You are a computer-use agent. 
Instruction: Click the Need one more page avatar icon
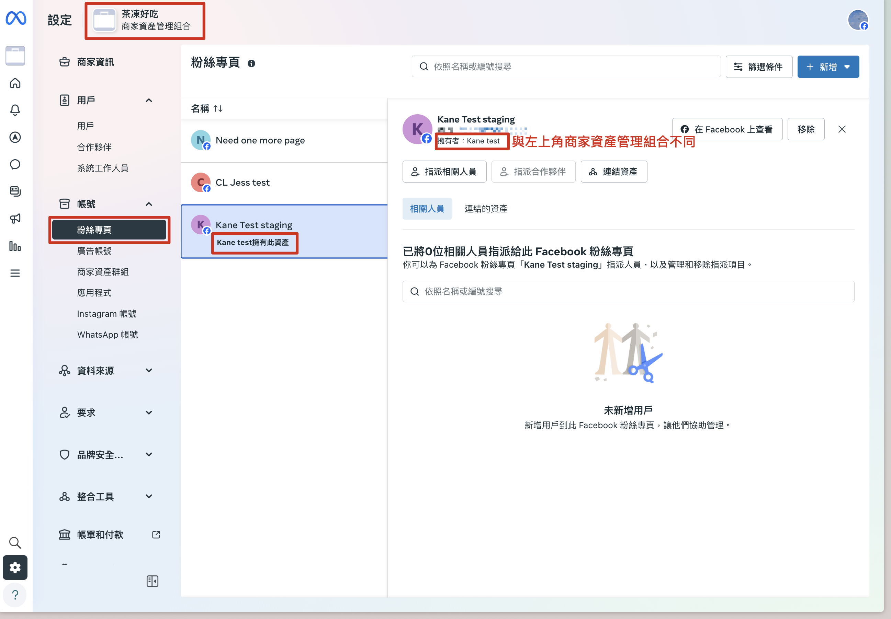pos(201,140)
